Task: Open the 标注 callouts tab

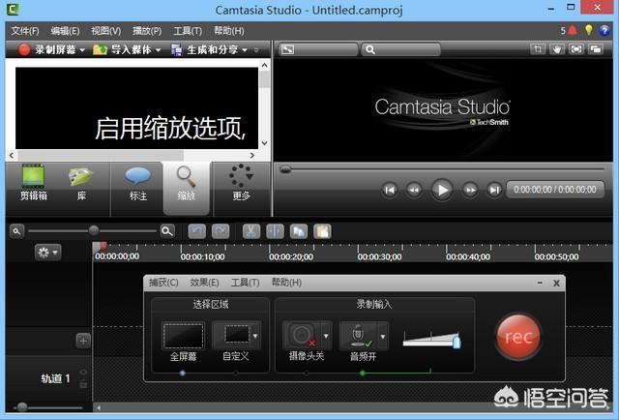Action: click(137, 184)
